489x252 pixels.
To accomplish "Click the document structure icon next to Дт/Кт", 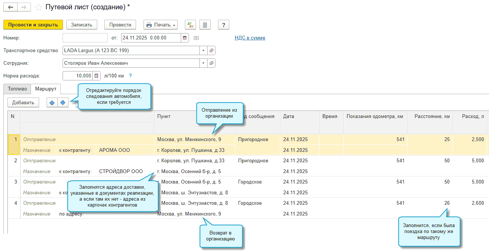I will point(205,25).
